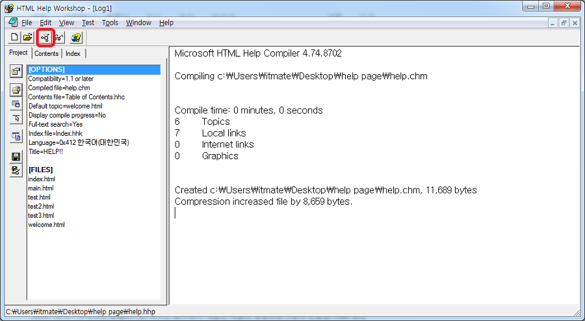Click the status bar help.hhp path
This screenshot has width=585, height=321.
80,312
